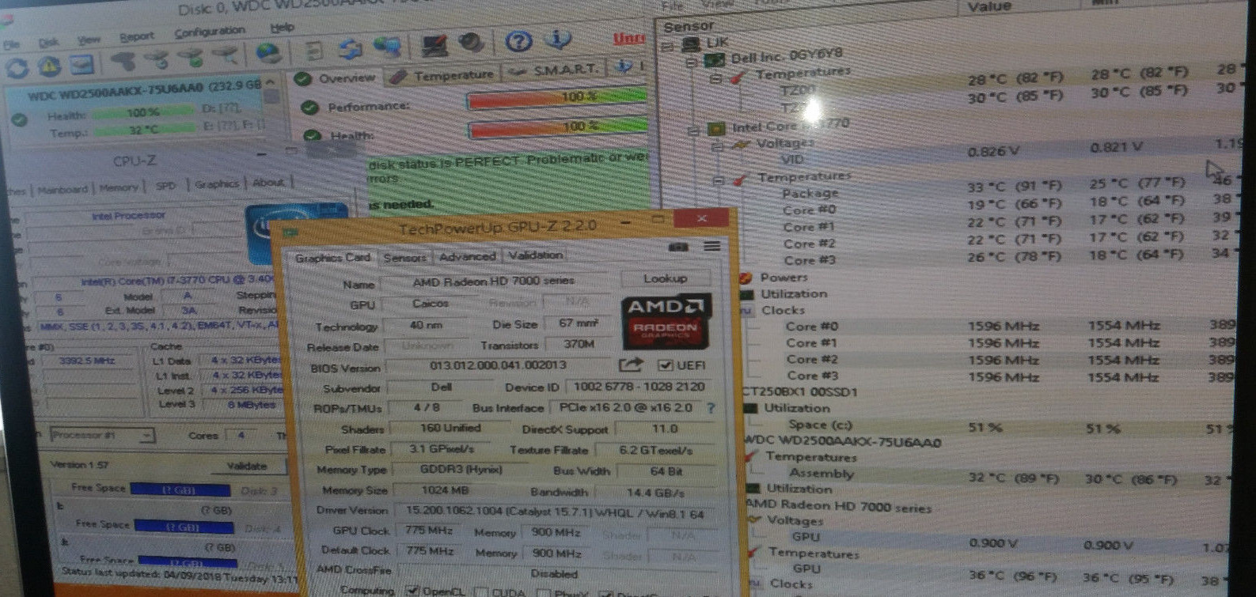Click the thermometer icon beside Dell Temperatures
Viewport: 1256px width, 597px height.
click(739, 77)
